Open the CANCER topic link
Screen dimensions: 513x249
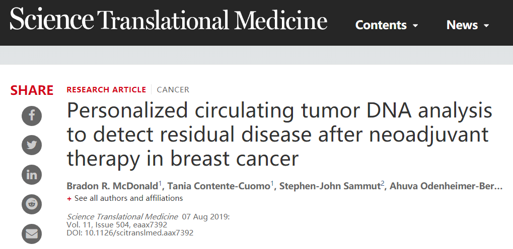click(173, 90)
